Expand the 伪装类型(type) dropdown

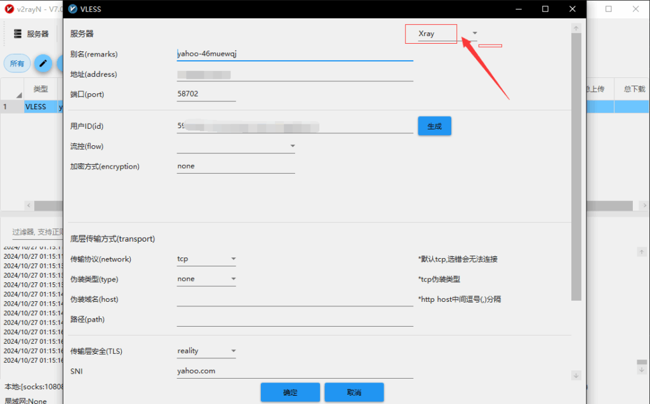coord(234,279)
